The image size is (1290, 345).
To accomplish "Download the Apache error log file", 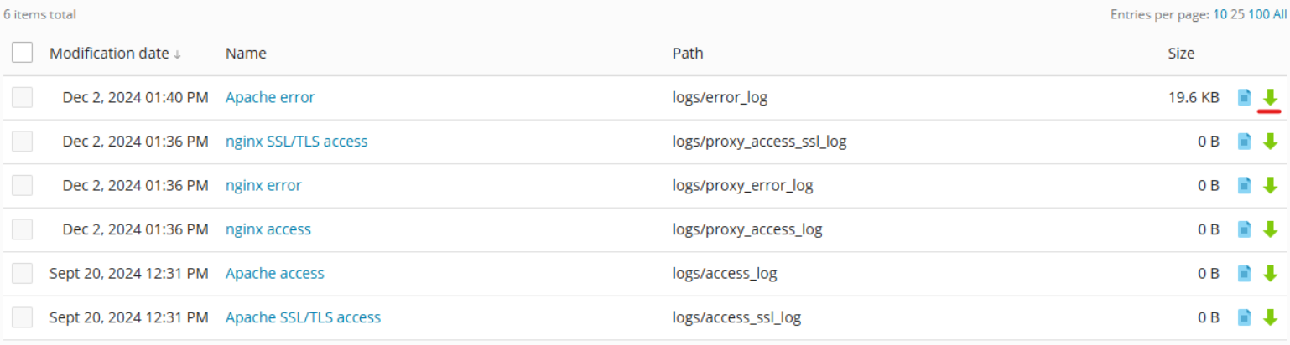I will 1270,97.
